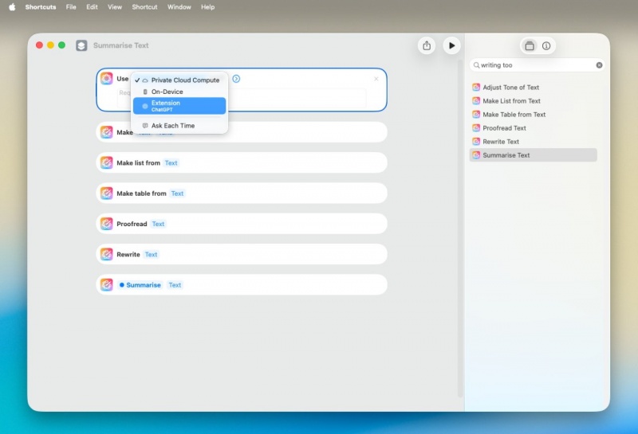
Task: Remove the Use Model action
Action: click(376, 79)
